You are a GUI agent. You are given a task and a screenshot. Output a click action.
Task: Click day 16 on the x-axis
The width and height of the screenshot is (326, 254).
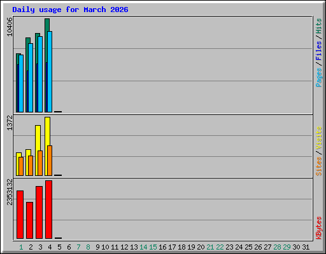click(162, 247)
